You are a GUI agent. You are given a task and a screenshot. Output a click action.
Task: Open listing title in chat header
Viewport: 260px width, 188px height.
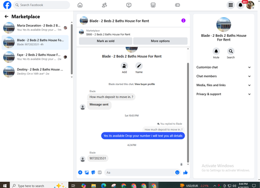[119, 21]
